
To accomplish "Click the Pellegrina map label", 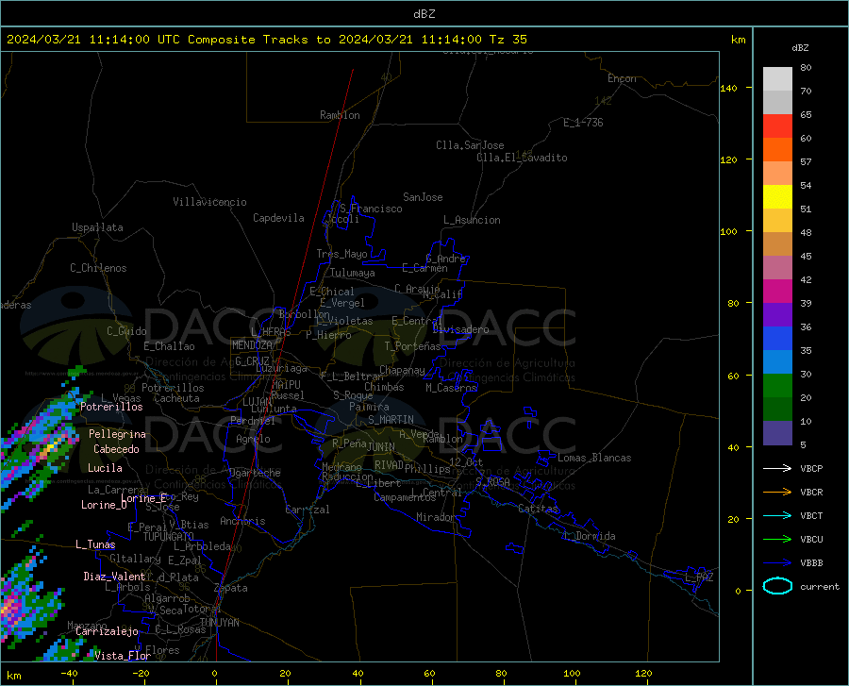I will coord(118,434).
